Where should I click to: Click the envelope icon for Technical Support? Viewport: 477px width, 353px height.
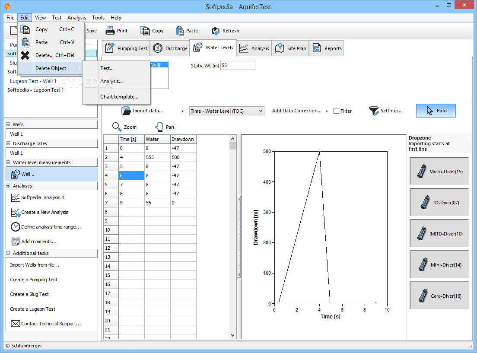coord(16,324)
